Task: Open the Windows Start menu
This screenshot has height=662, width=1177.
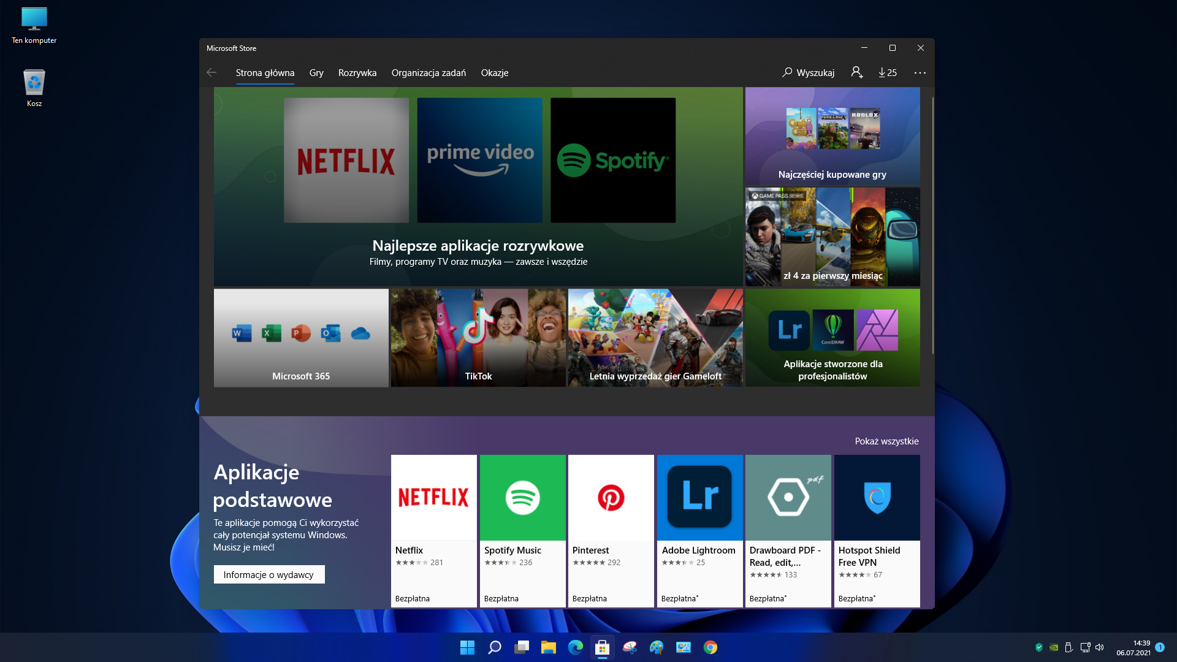Action: [x=467, y=647]
